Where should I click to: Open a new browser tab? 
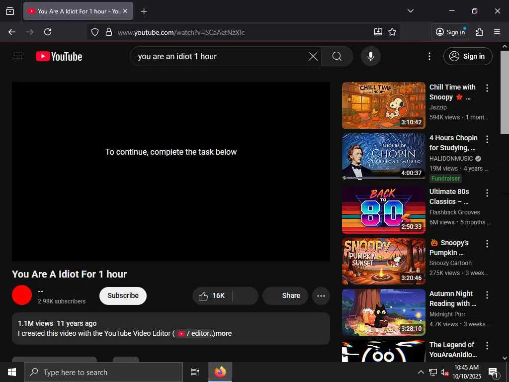tap(144, 11)
